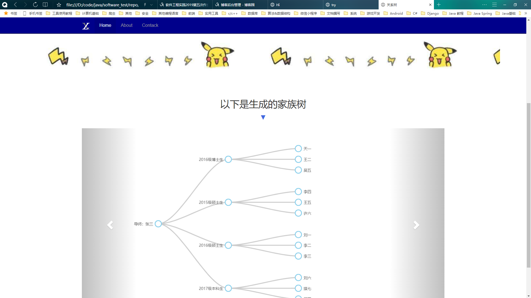This screenshot has height=298, width=531.
Task: Select the 李三 leaf node
Action: point(298,256)
